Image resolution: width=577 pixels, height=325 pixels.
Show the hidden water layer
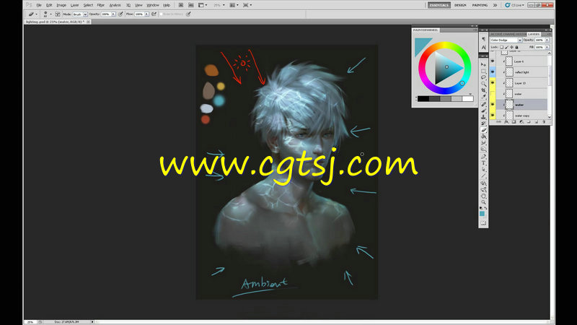pyautogui.click(x=493, y=94)
